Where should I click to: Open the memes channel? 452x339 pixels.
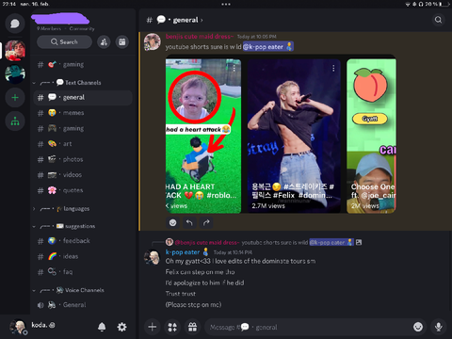pyautogui.click(x=83, y=113)
